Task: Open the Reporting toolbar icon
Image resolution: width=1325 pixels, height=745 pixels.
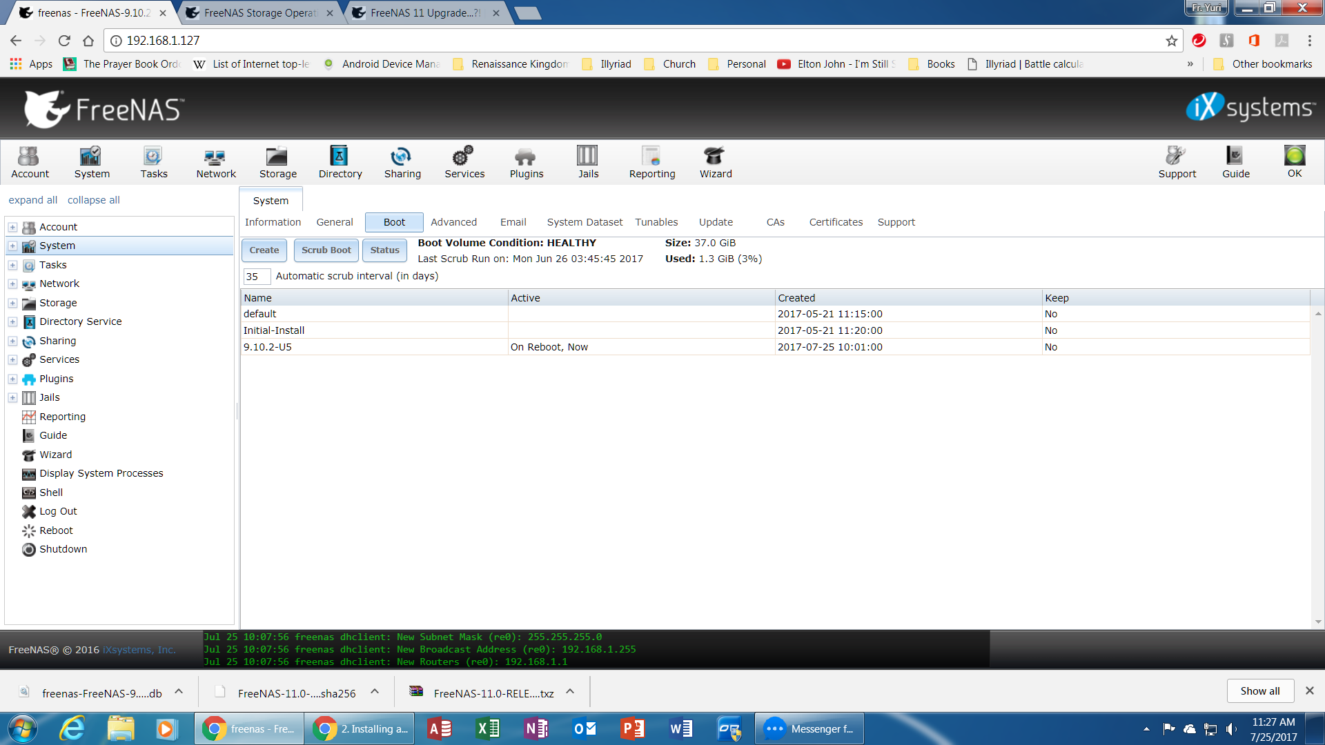Action: point(652,162)
